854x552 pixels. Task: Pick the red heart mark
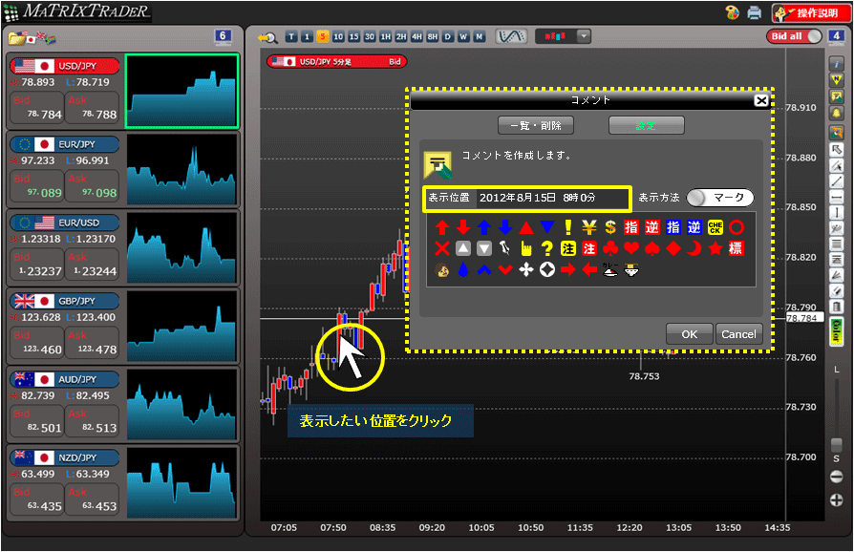631,248
